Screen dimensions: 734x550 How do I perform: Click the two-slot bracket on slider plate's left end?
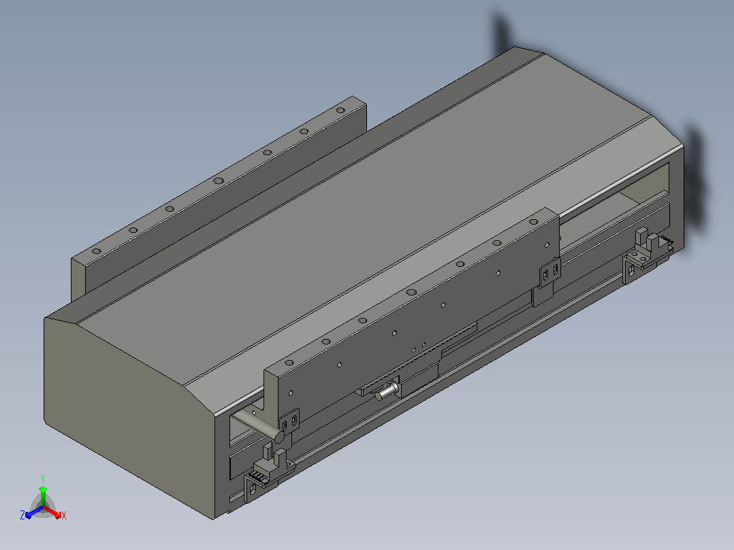click(x=289, y=421)
